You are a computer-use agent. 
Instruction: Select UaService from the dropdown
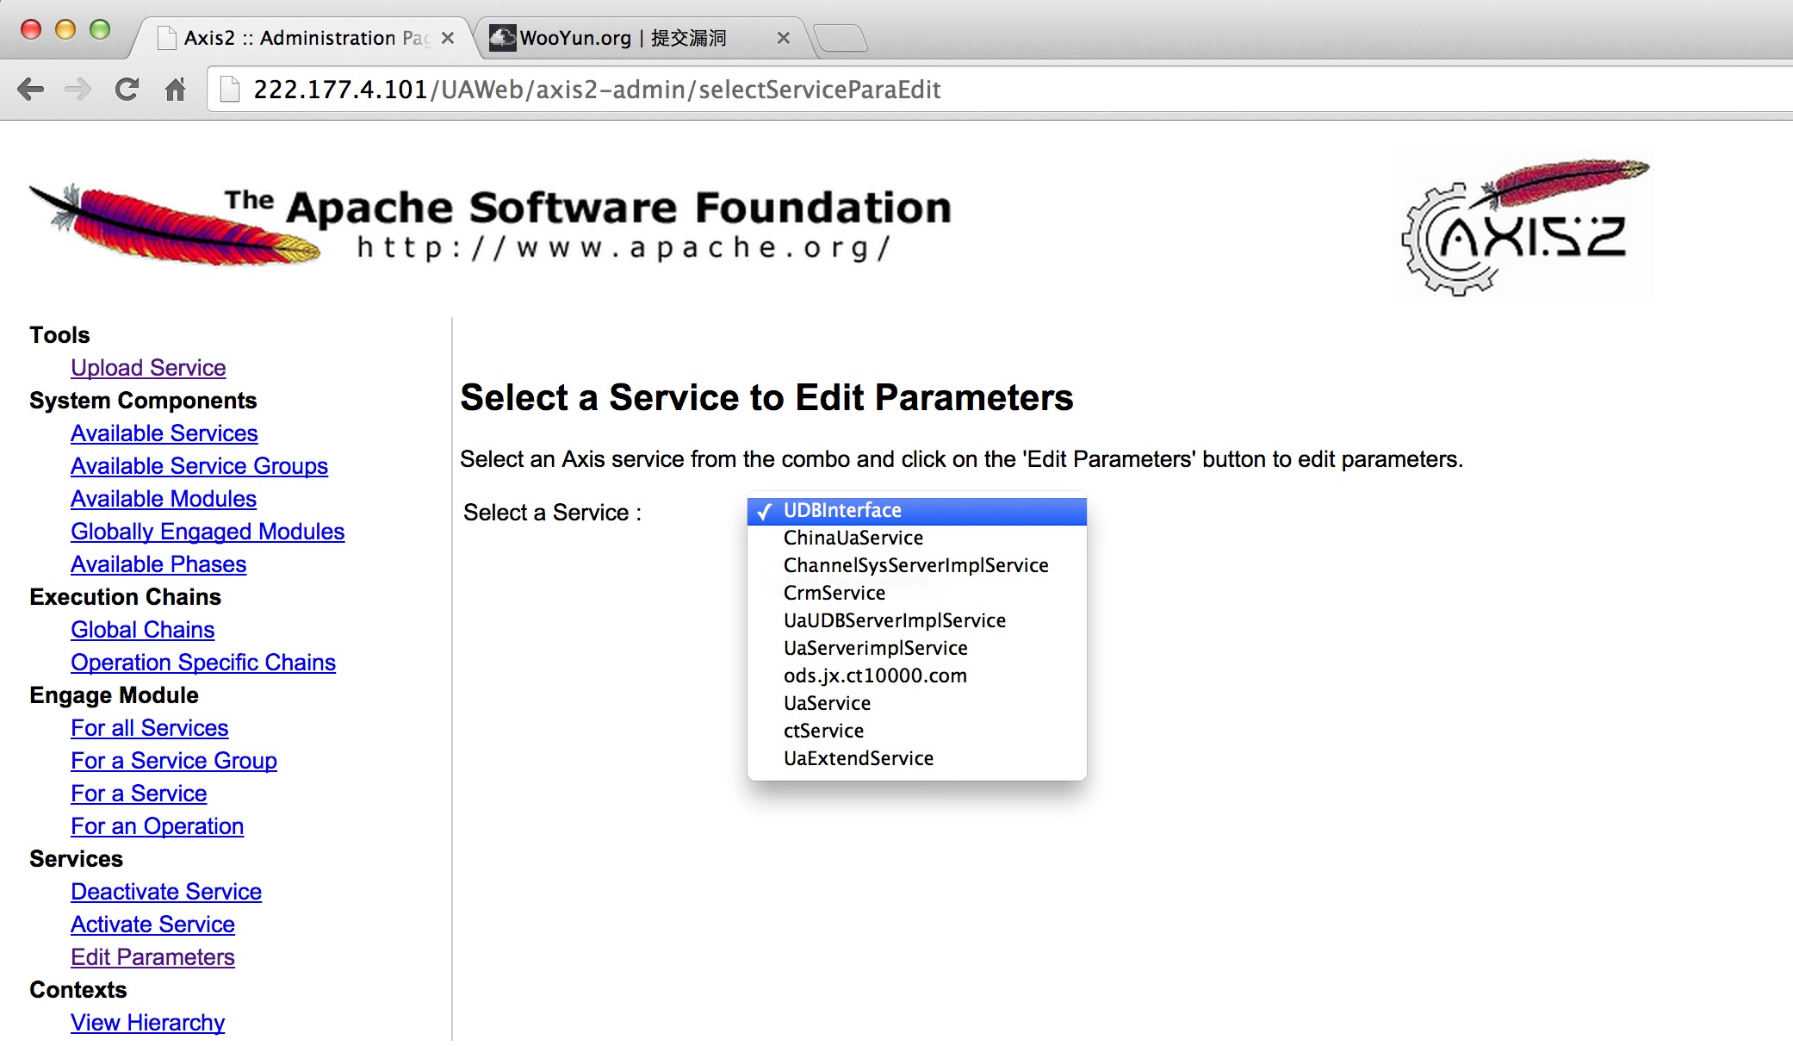click(x=917, y=703)
